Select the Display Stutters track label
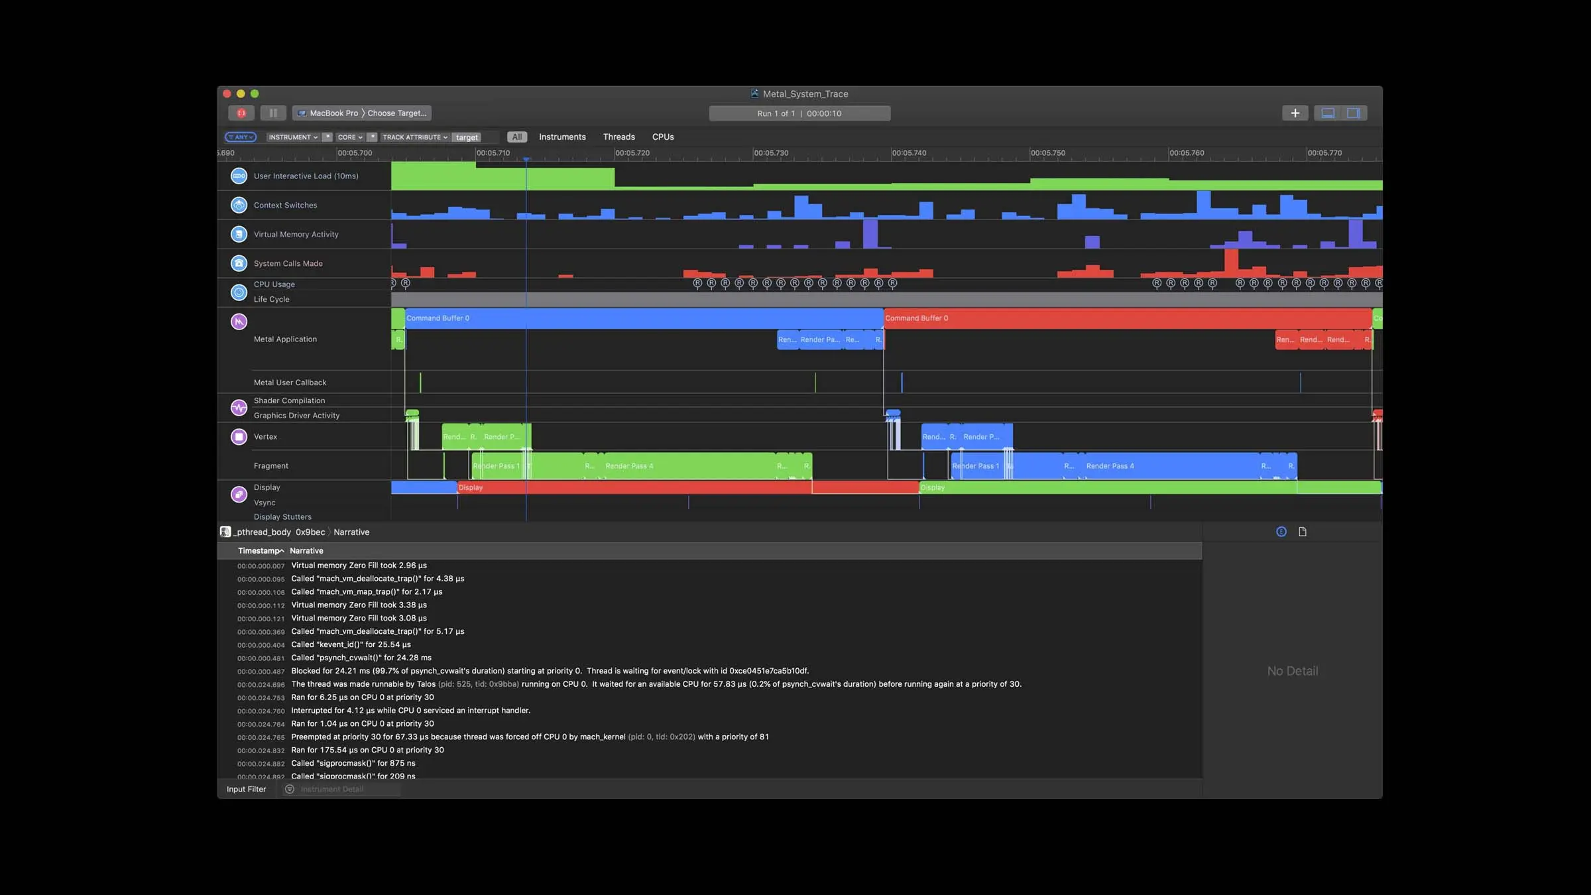1591x895 pixels. [282, 517]
